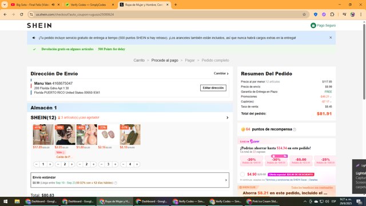Open SHEIN Saver Términos y condiciones link

(x=286, y=180)
